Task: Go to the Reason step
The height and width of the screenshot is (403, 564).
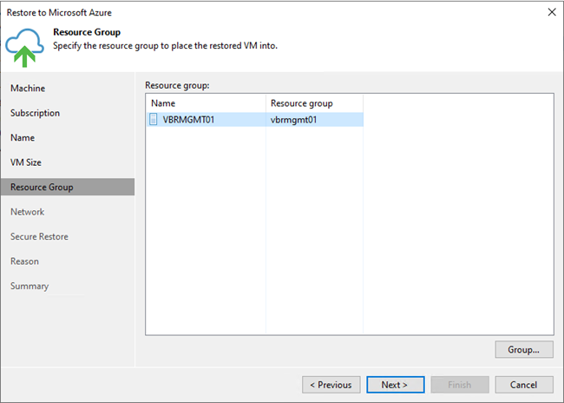Action: (x=24, y=261)
